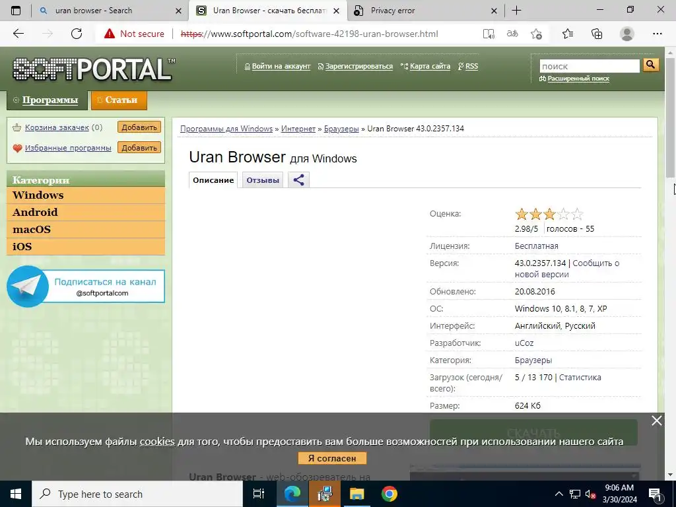Click the translate page icon

coord(512,34)
